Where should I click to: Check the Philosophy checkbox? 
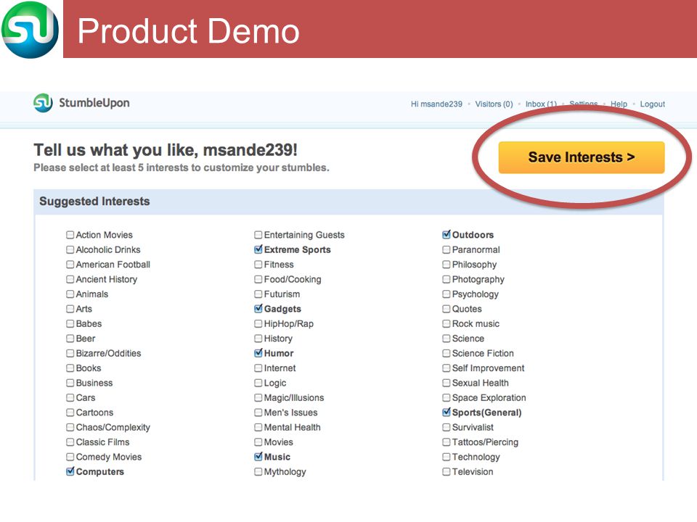[x=447, y=265]
